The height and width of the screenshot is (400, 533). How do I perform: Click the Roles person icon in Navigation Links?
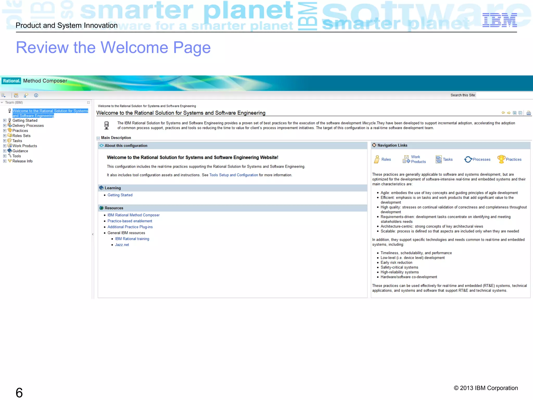pyautogui.click(x=377, y=159)
